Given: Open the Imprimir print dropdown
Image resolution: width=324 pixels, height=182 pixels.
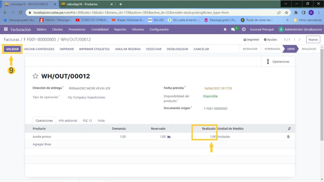Looking at the screenshot, I should 251,40.
